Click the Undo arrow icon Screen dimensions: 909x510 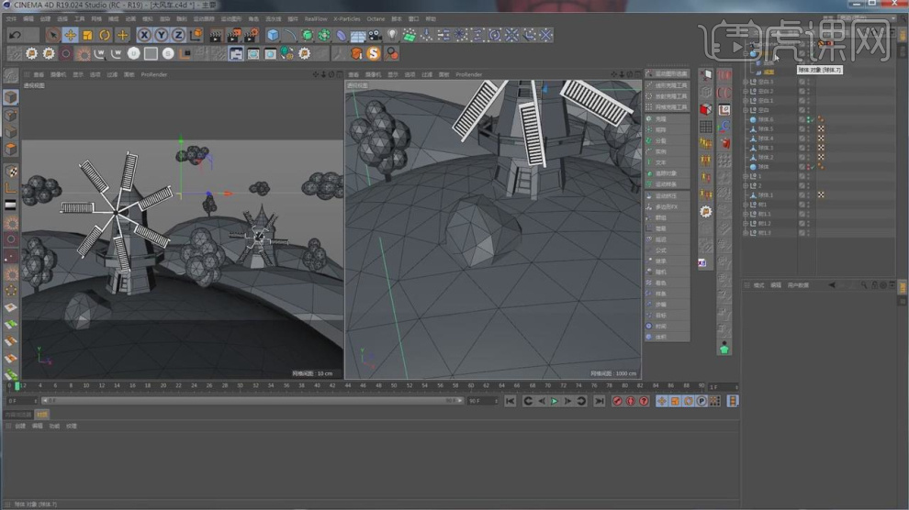(15, 35)
